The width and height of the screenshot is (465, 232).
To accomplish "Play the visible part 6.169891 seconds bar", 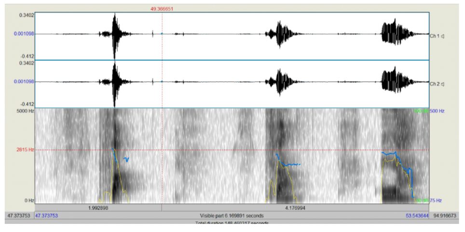I will coord(232,216).
